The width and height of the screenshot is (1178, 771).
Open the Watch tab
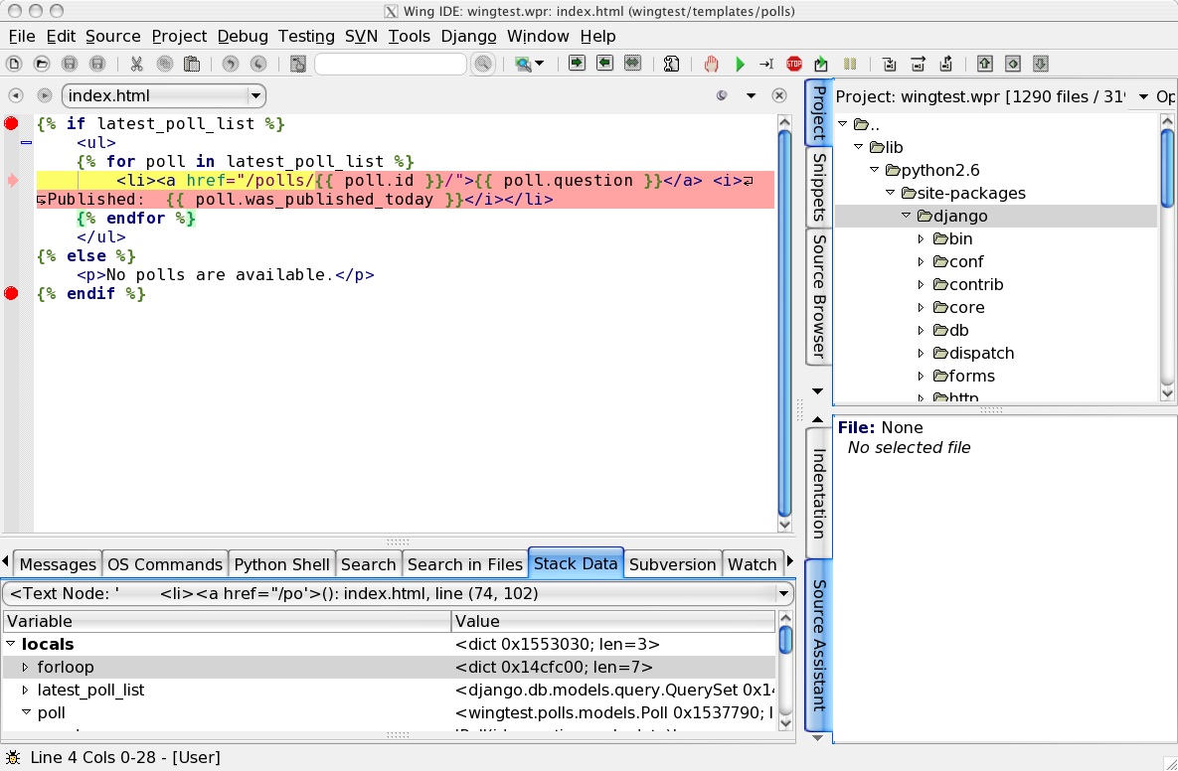[752, 564]
